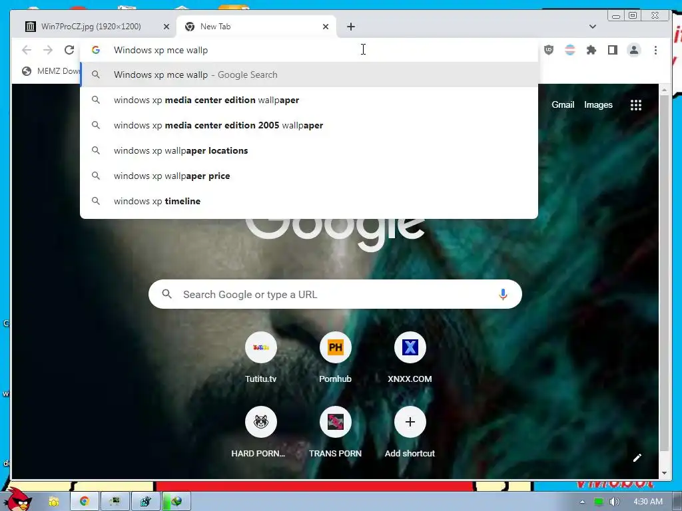
Task: Go forward with the forward arrow
Action: 48,50
